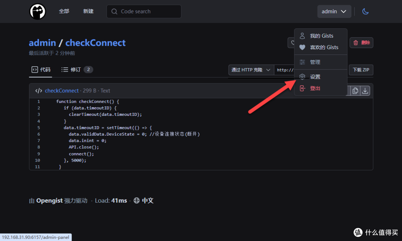Open the checkConnect file name link
Screen dimensions: 402x241
pyautogui.click(x=62, y=91)
